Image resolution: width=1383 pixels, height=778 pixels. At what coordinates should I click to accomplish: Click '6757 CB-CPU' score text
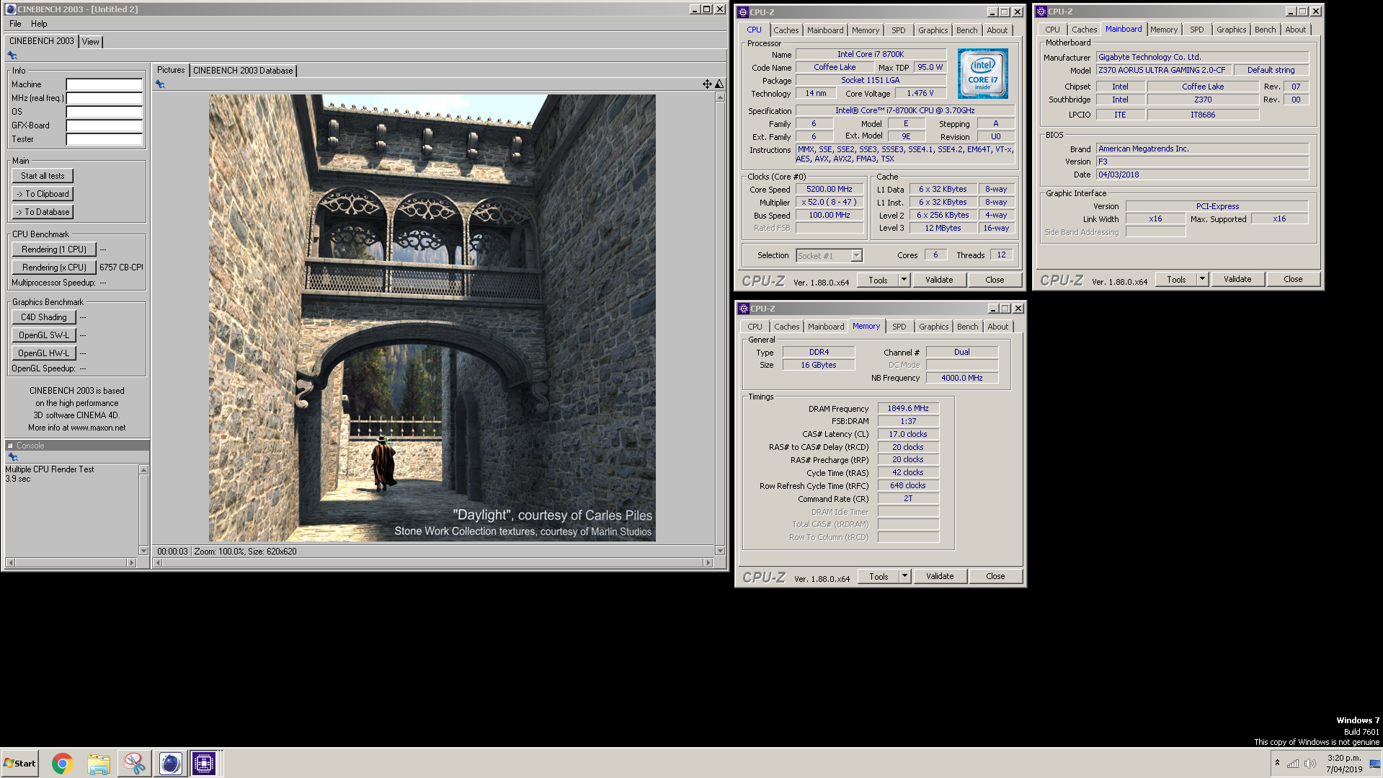pyautogui.click(x=121, y=268)
